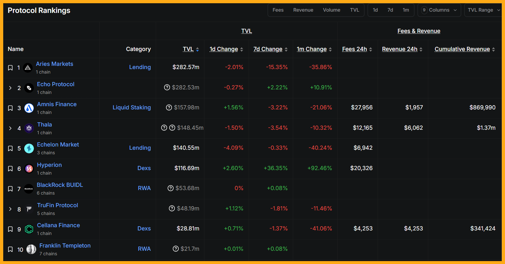Click the Echelon Market logo icon
The width and height of the screenshot is (505, 264).
pos(29,148)
